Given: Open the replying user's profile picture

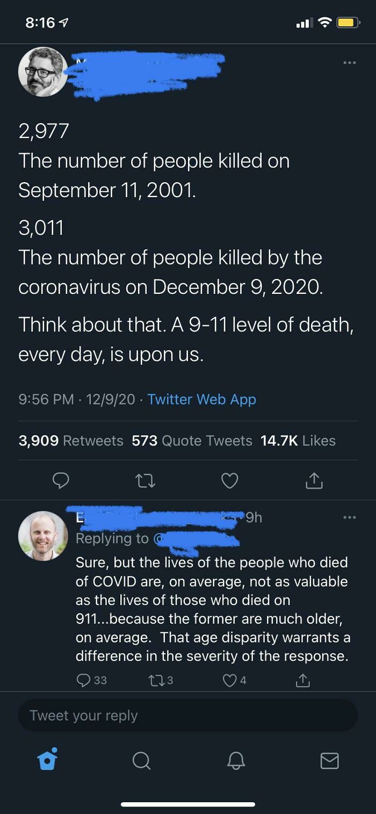Looking at the screenshot, I should pos(43,536).
